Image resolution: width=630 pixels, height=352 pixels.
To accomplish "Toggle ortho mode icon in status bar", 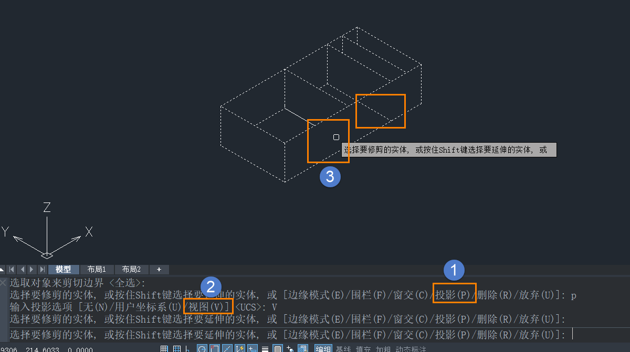I will click(187, 349).
